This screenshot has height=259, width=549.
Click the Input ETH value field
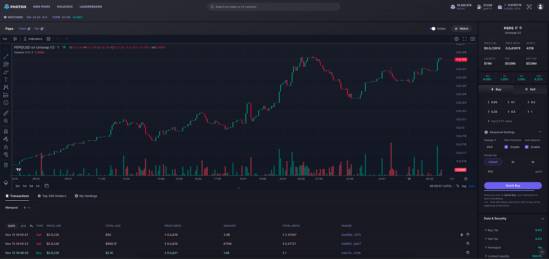513,121
